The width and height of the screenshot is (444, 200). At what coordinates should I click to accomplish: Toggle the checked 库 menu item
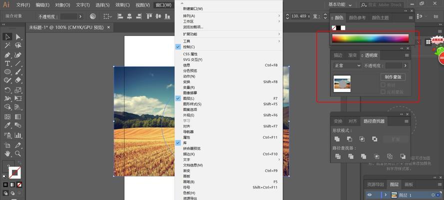click(229, 143)
